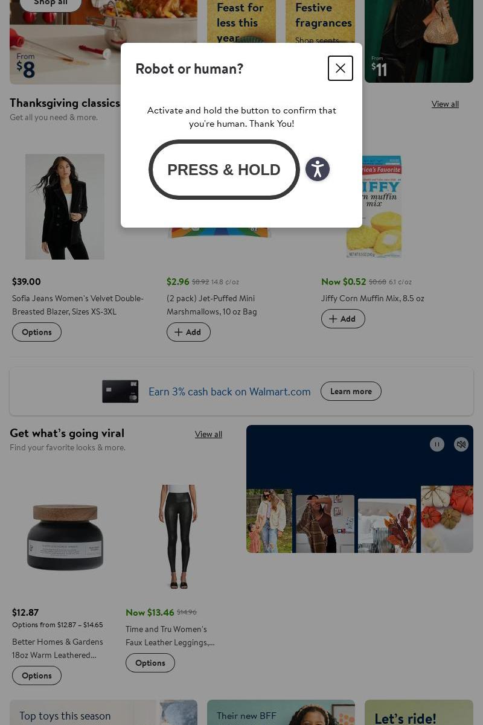Open Options for Faux Leather Leggings

150,663
